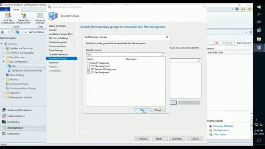This screenshot has width=265, height=149.
Task: Click OK in Add Boundary Groups
Action: [x=142, y=110]
